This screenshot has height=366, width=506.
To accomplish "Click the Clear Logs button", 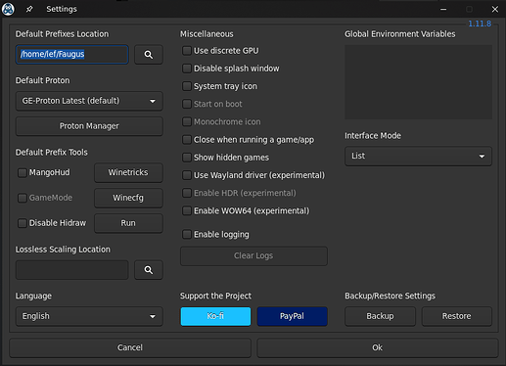I will coord(253,255).
